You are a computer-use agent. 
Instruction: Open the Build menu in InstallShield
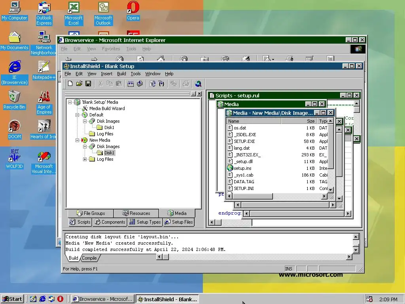(121, 74)
